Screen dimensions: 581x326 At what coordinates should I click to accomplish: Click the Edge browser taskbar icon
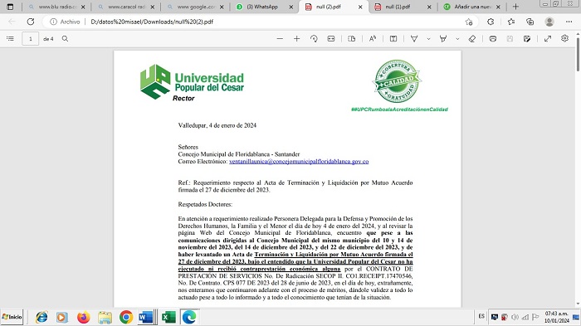(189, 317)
